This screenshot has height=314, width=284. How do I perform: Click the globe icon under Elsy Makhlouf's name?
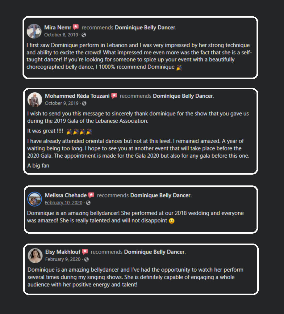click(87, 259)
